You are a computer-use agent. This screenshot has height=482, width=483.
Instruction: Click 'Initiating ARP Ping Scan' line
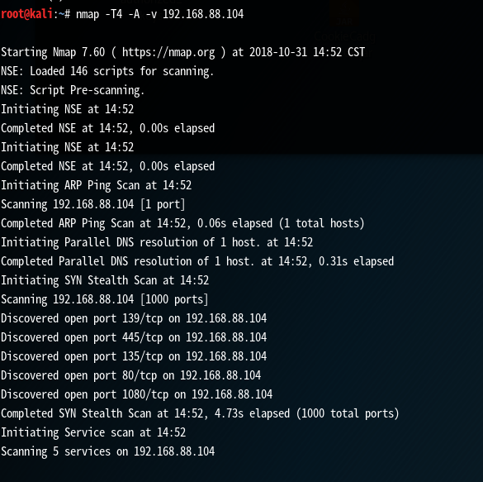point(96,186)
